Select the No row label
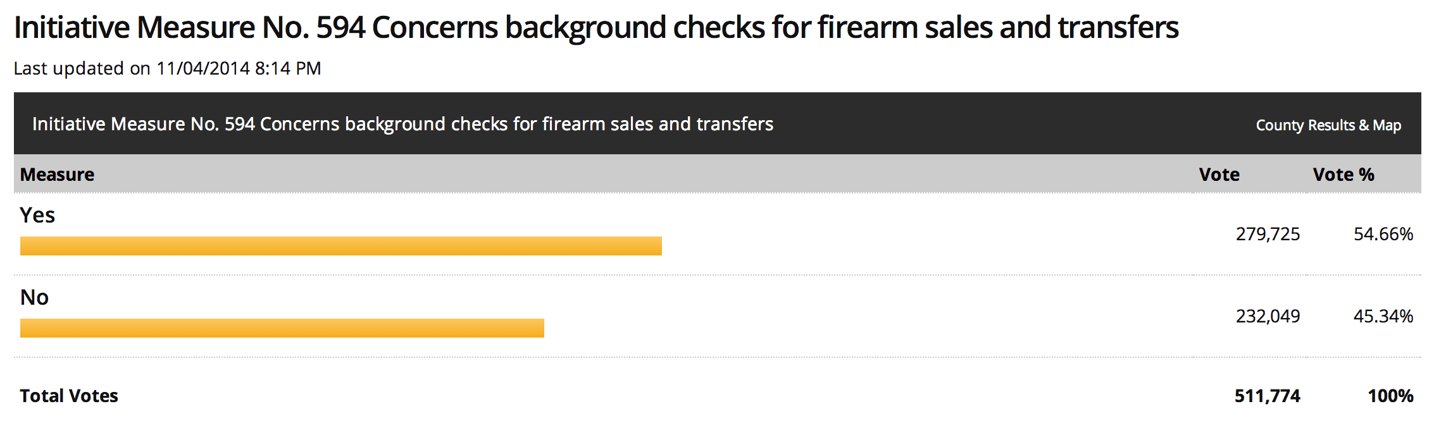1434x435 pixels. 34,297
